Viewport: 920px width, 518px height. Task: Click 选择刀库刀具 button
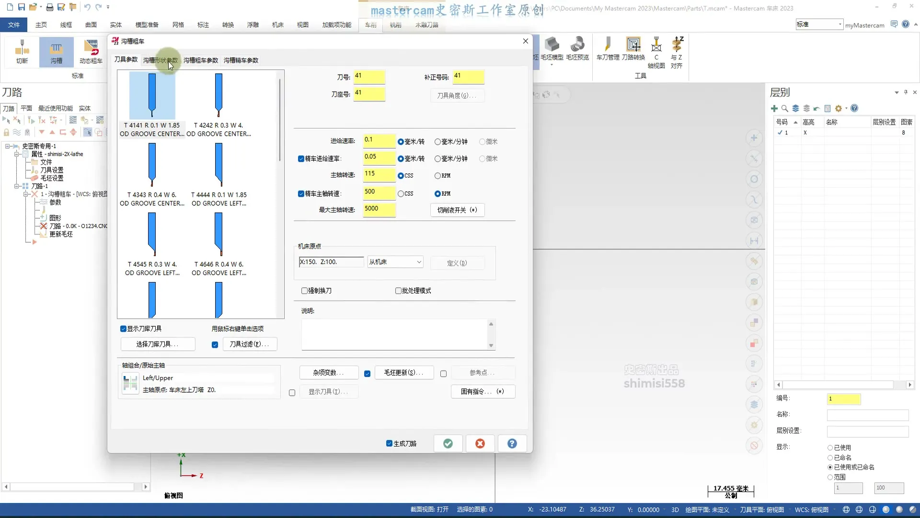[x=158, y=344]
